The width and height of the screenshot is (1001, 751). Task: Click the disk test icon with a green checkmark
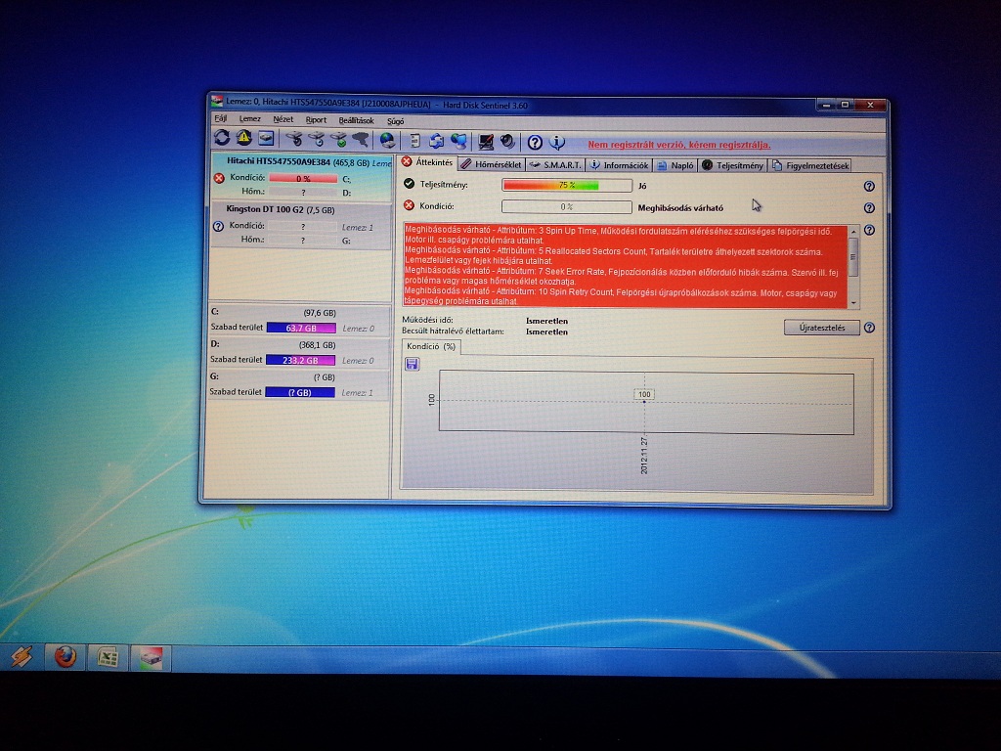[338, 139]
